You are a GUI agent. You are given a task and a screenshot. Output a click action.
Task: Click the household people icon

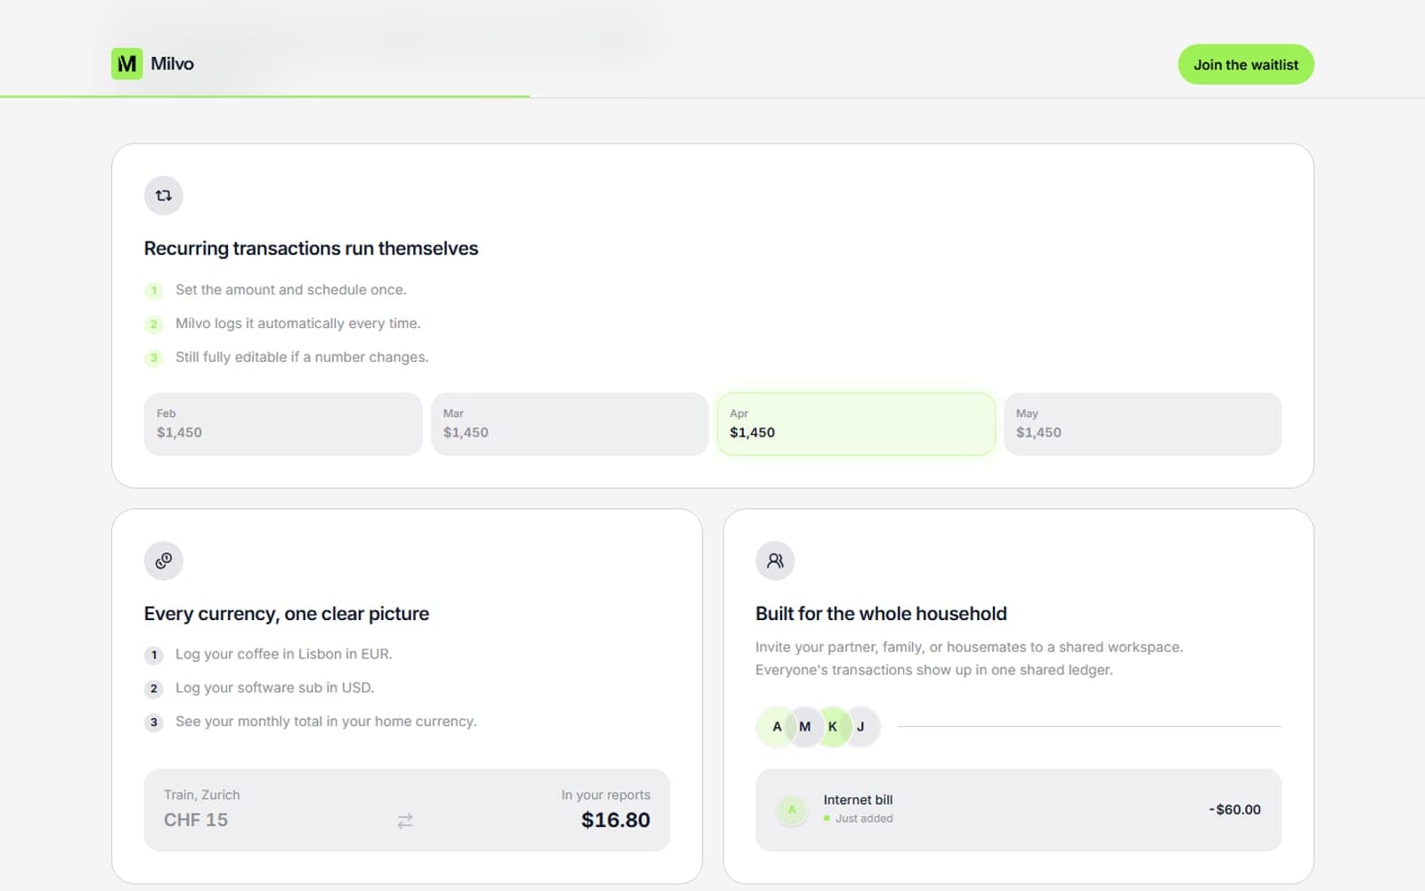775,560
